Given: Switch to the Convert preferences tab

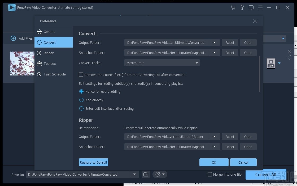Looking at the screenshot, I should coord(50,42).
